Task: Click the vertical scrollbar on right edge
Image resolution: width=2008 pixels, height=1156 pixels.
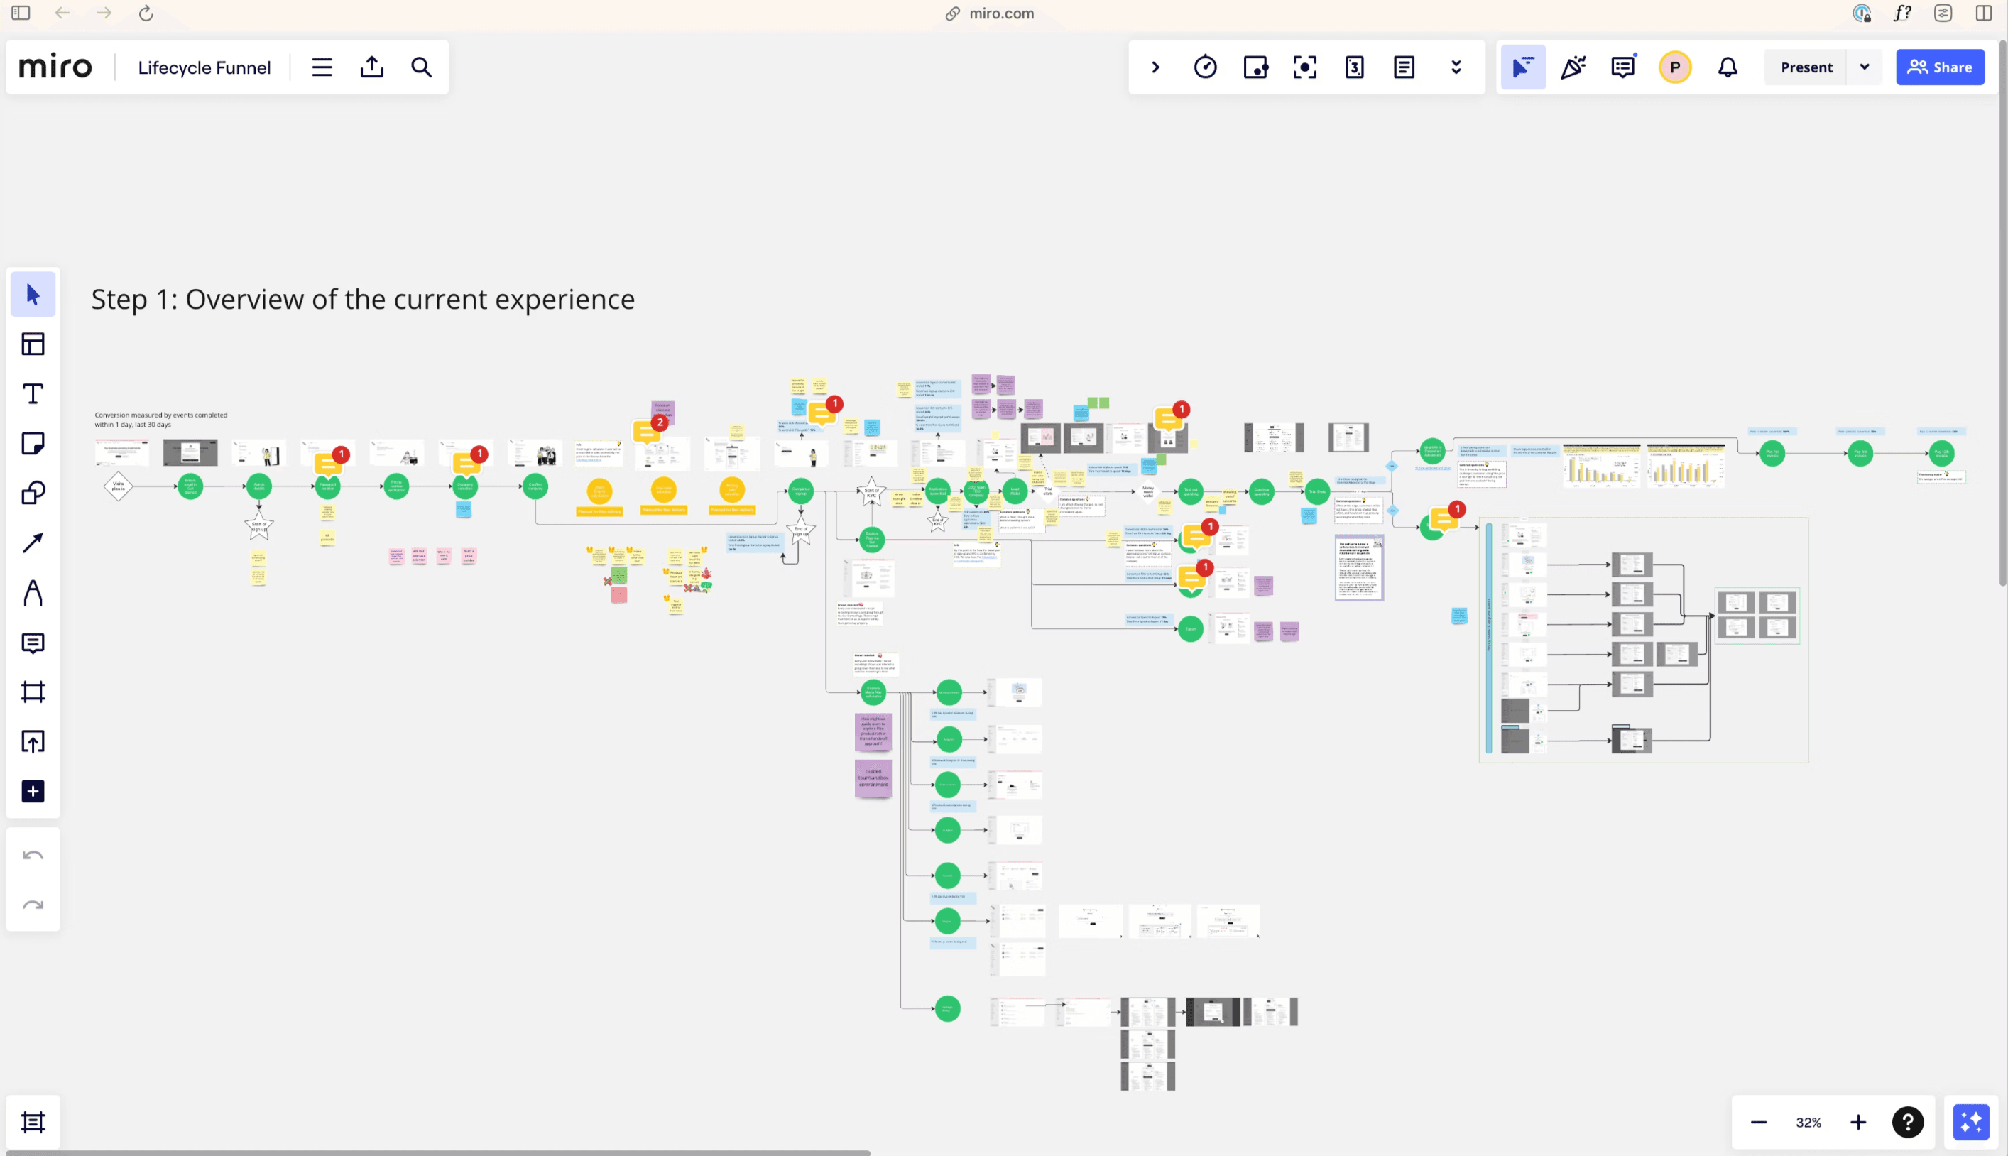Action: click(2002, 314)
